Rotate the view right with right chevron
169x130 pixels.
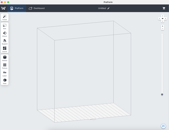(x=165, y=18)
